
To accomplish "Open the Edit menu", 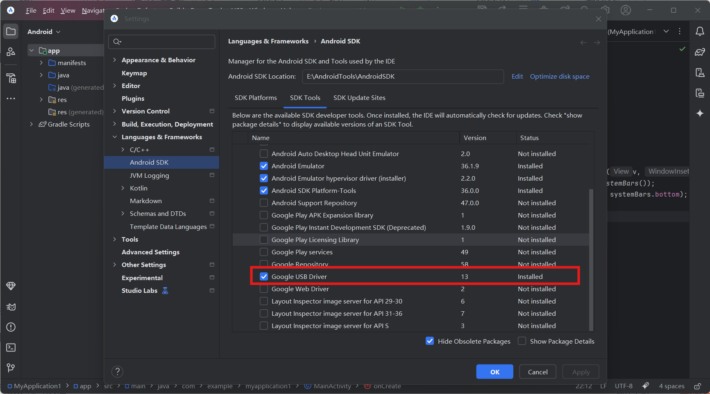I will point(48,10).
